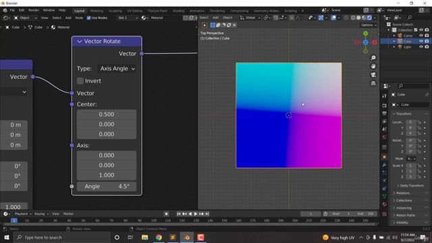
Task: Open the Render menu
Action: (x=34, y=10)
